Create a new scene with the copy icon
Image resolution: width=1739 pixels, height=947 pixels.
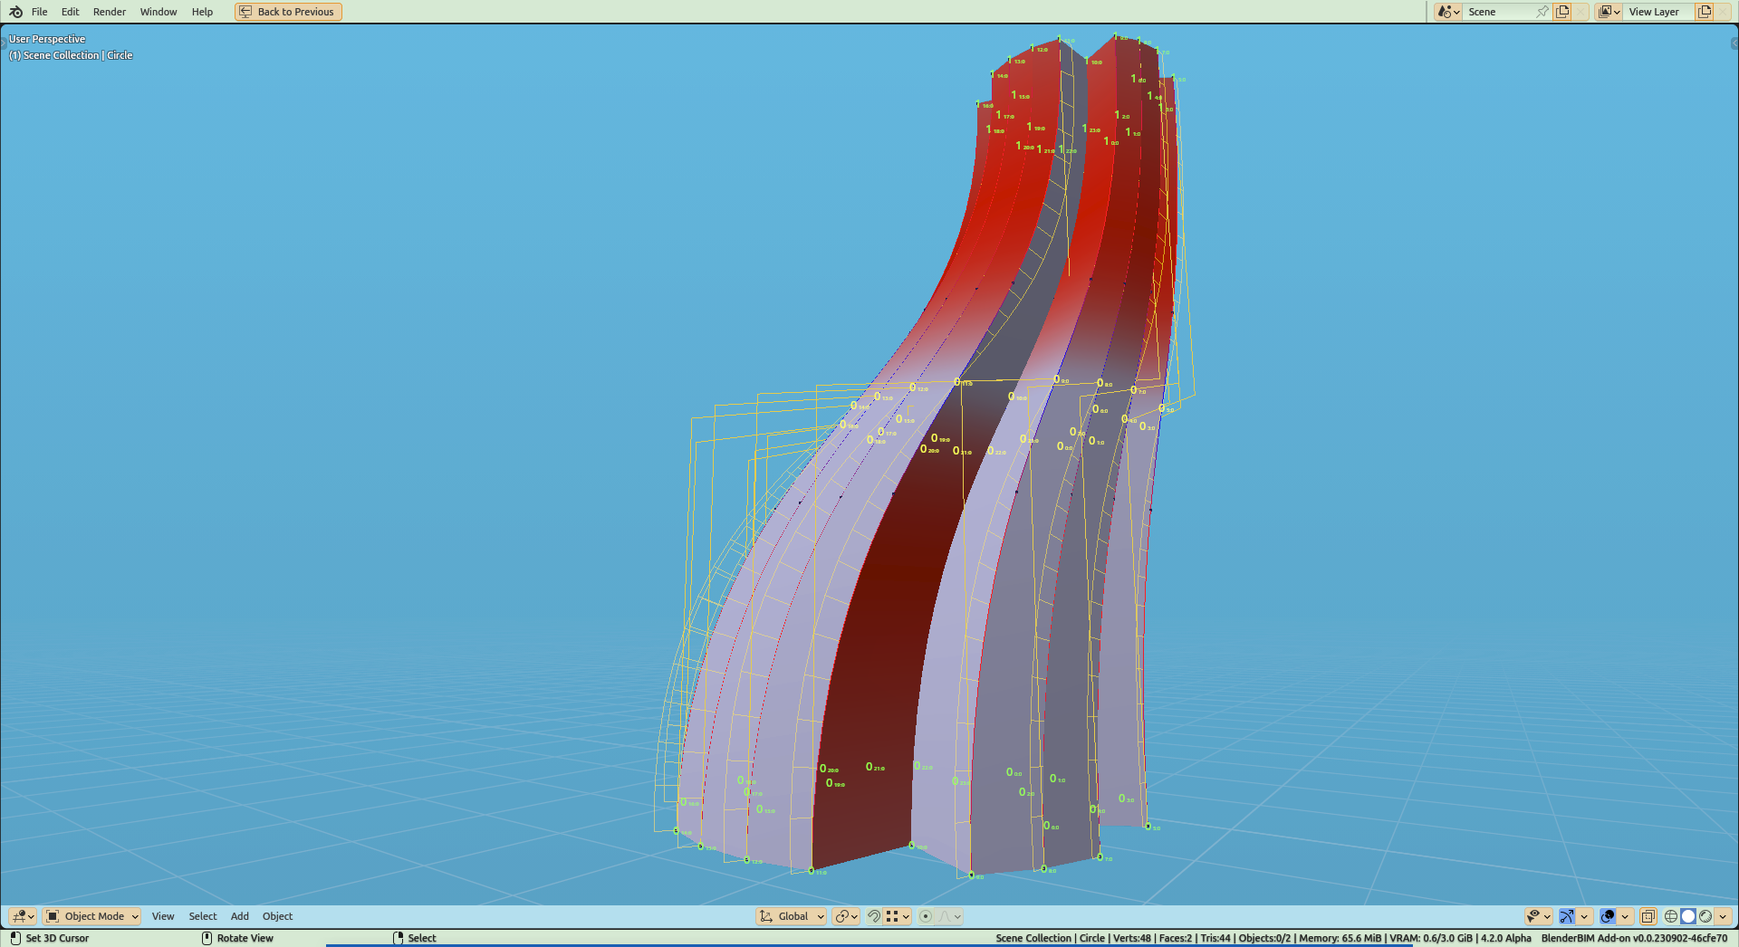1562,12
